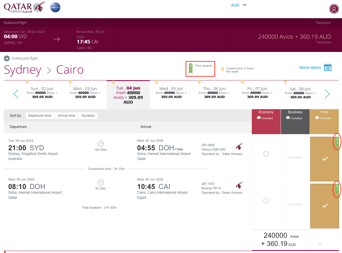The height and width of the screenshot is (253, 342).
Task: Switch to the Sat, 08 Jun date tab
Action: tap(300, 93)
